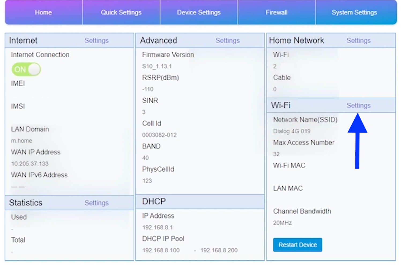
Task: Open Wi-Fi panel Settings link
Action: click(x=359, y=106)
